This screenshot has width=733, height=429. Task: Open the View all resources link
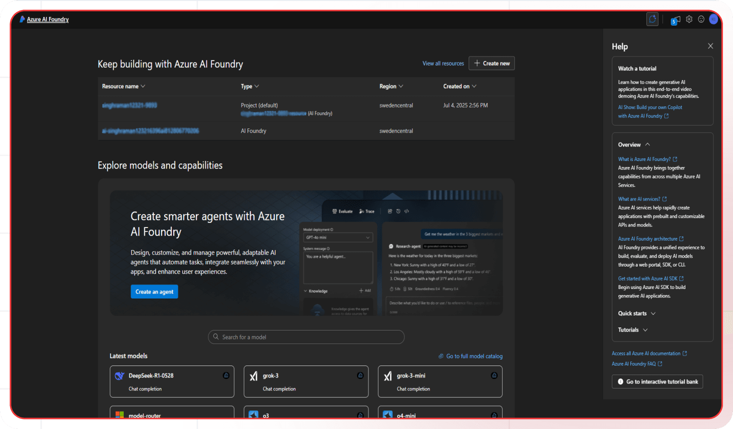click(443, 63)
